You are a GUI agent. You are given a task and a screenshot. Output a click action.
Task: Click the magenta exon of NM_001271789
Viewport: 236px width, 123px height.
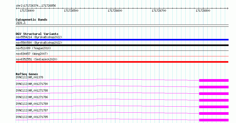point(214,107)
